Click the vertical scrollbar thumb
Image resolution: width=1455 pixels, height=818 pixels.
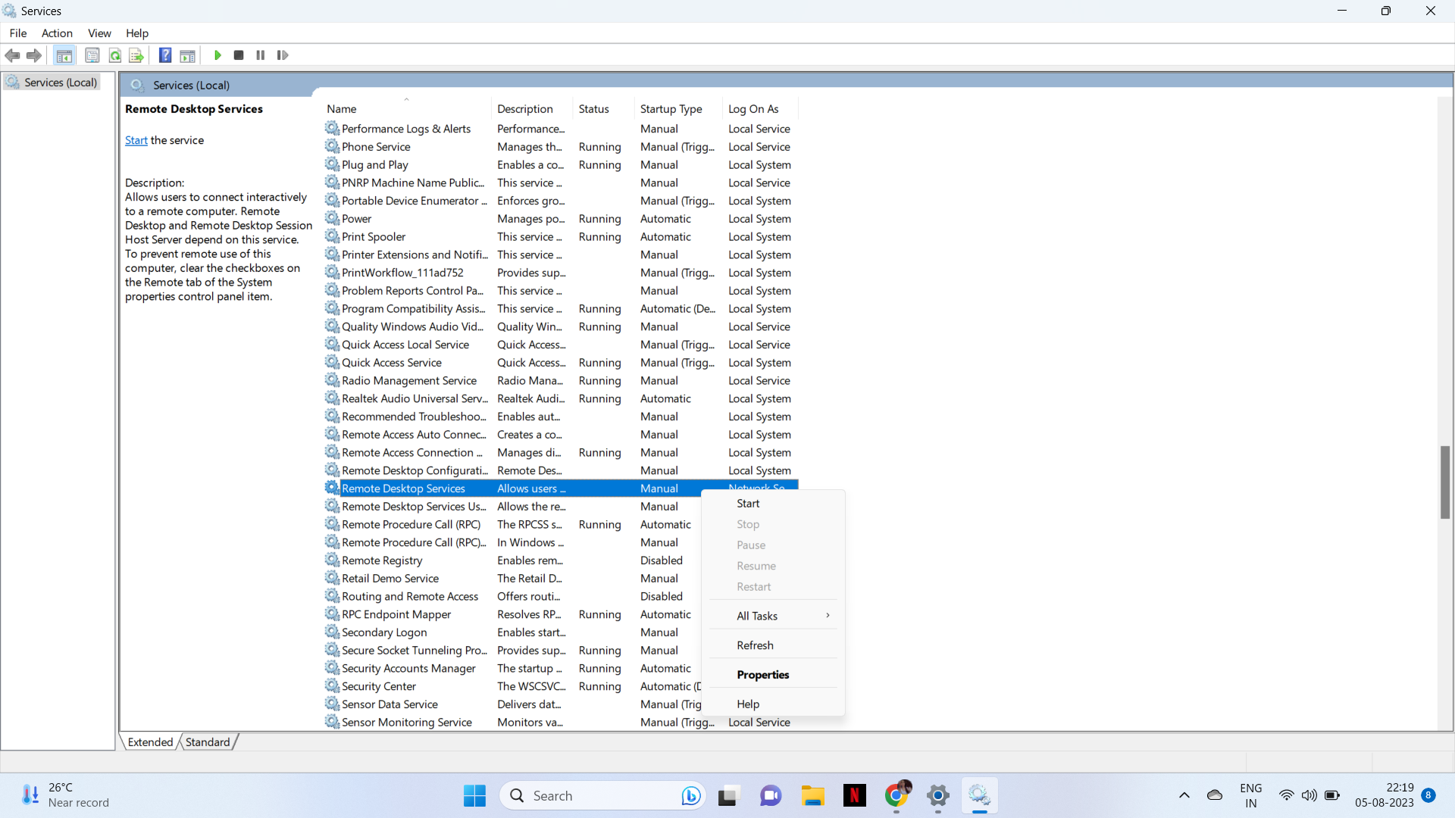(x=1444, y=482)
